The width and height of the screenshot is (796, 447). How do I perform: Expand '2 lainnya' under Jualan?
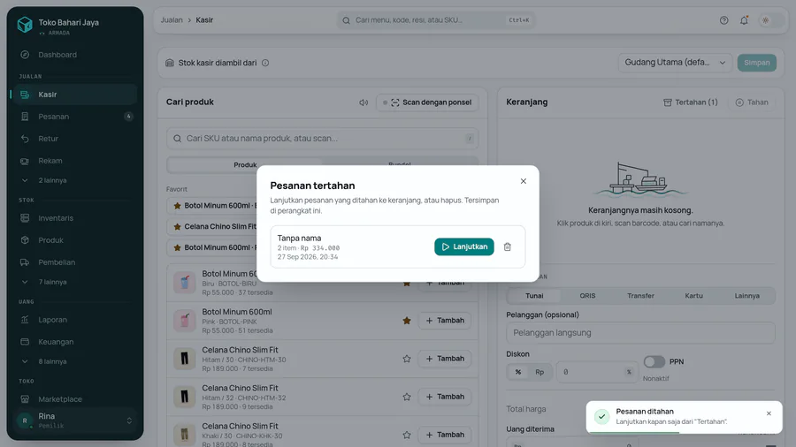tap(74, 180)
